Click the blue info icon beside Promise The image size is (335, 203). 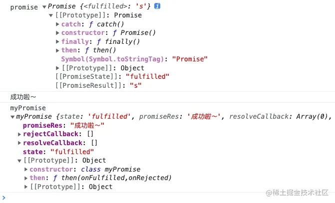(x=157, y=6)
